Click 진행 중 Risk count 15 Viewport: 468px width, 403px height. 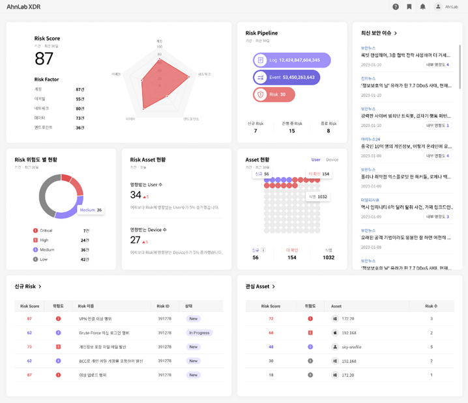(x=292, y=131)
